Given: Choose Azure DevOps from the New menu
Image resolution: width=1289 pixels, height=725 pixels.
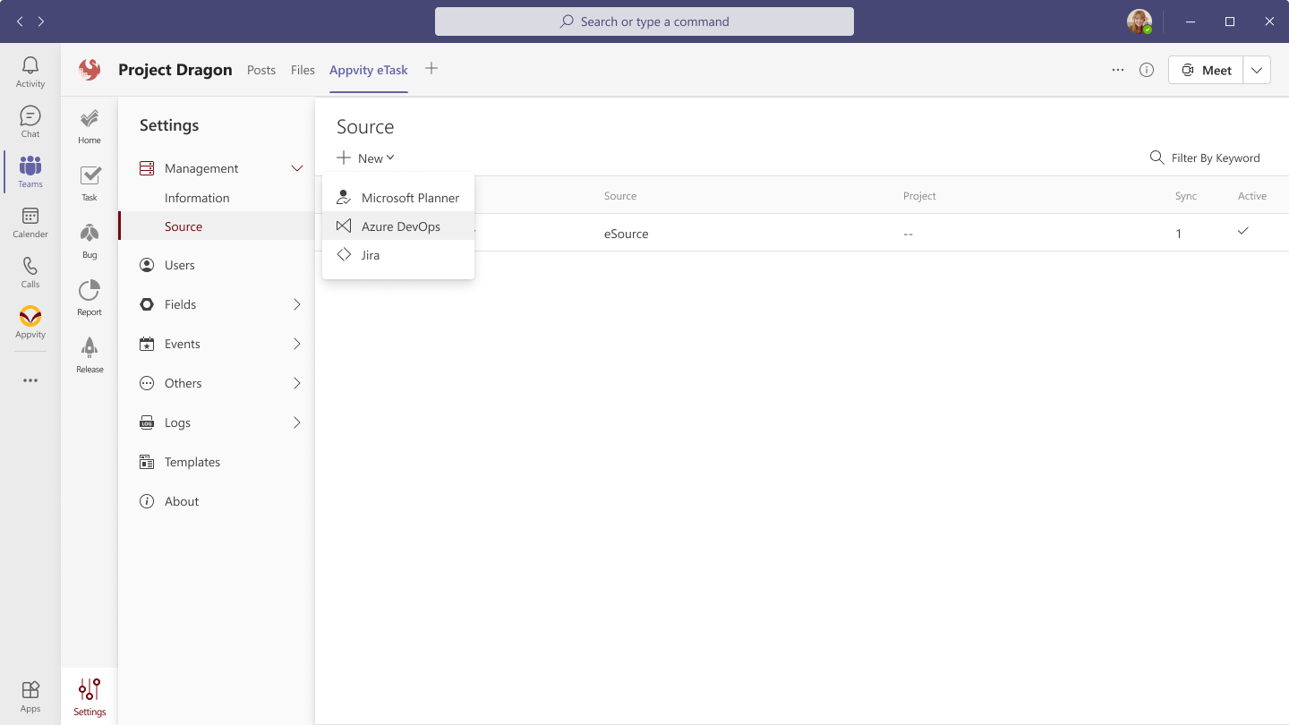Looking at the screenshot, I should pyautogui.click(x=400, y=226).
